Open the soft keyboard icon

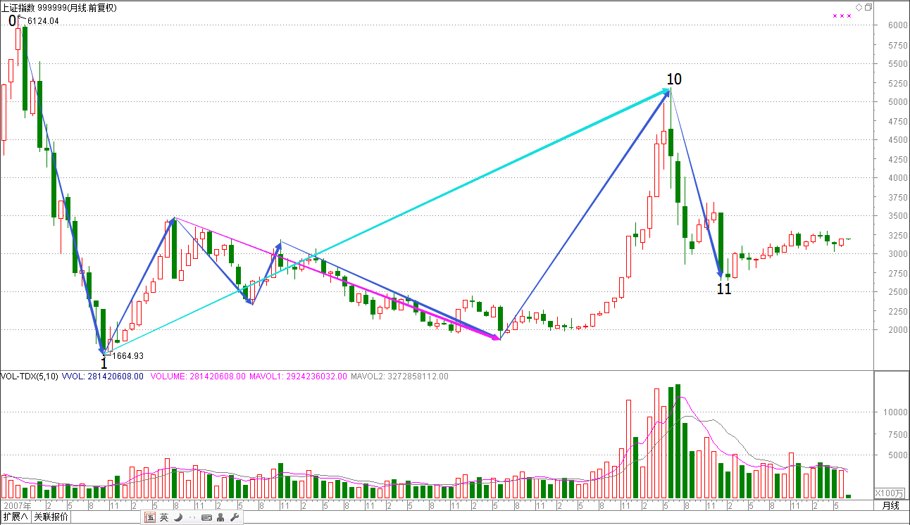click(206, 517)
